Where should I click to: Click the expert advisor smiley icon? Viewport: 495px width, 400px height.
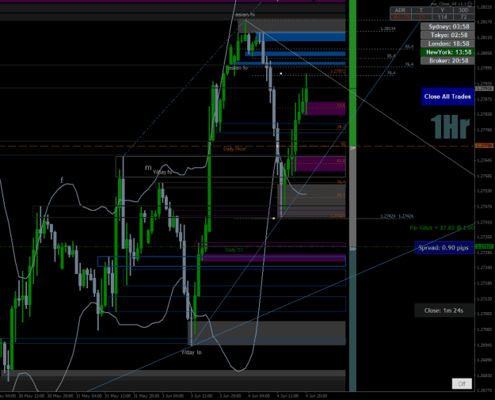(470, 4)
